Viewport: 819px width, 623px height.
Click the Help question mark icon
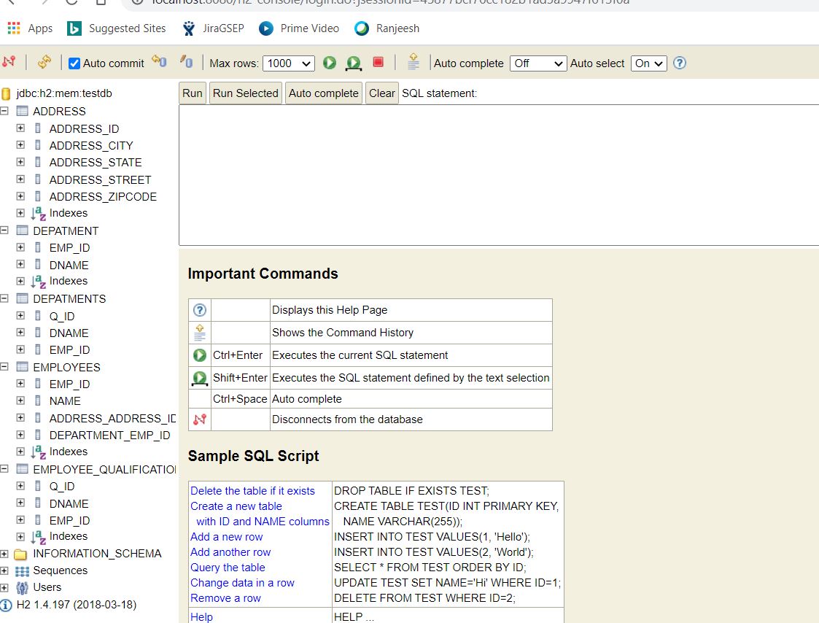coord(680,63)
